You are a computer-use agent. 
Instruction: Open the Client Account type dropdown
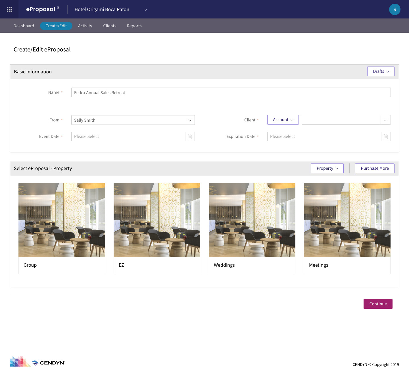(x=283, y=120)
